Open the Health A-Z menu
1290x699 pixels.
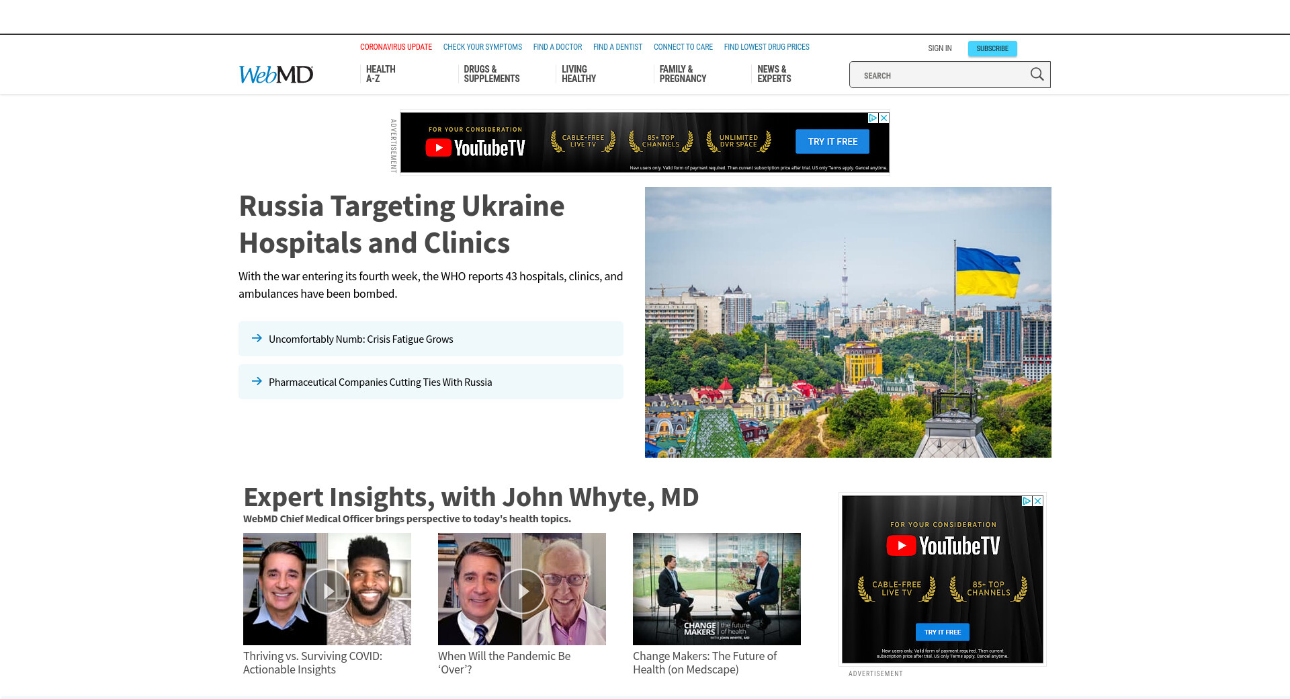[x=380, y=74]
